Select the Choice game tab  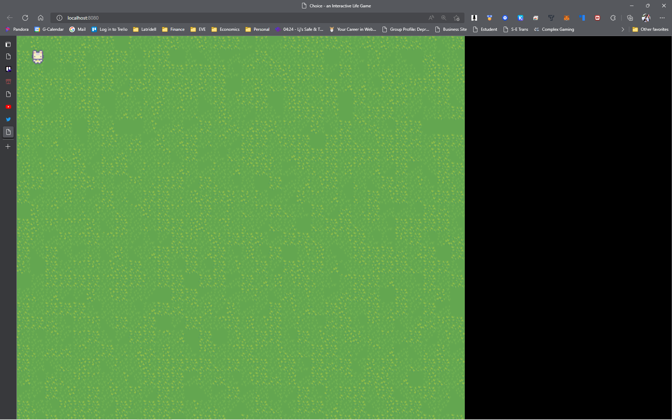(x=336, y=6)
